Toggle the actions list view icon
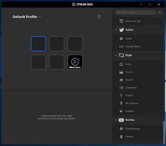The width and height of the screenshot is (166, 146). click(x=160, y=13)
